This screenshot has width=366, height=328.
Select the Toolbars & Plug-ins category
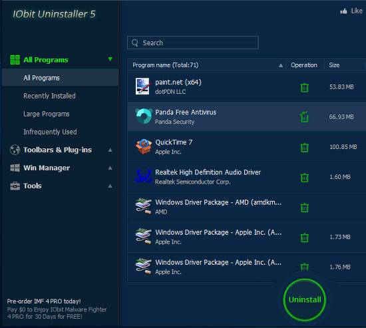(x=57, y=150)
